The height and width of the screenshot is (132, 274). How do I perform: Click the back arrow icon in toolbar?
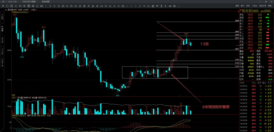point(3,6)
